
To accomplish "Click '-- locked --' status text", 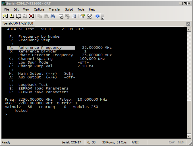I will tap(21, 111).
